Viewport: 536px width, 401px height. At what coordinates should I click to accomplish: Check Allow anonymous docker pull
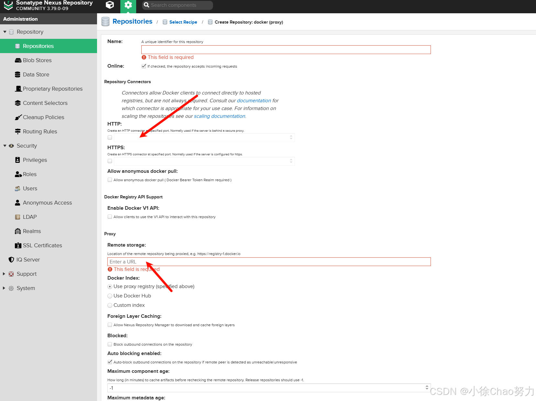click(110, 180)
